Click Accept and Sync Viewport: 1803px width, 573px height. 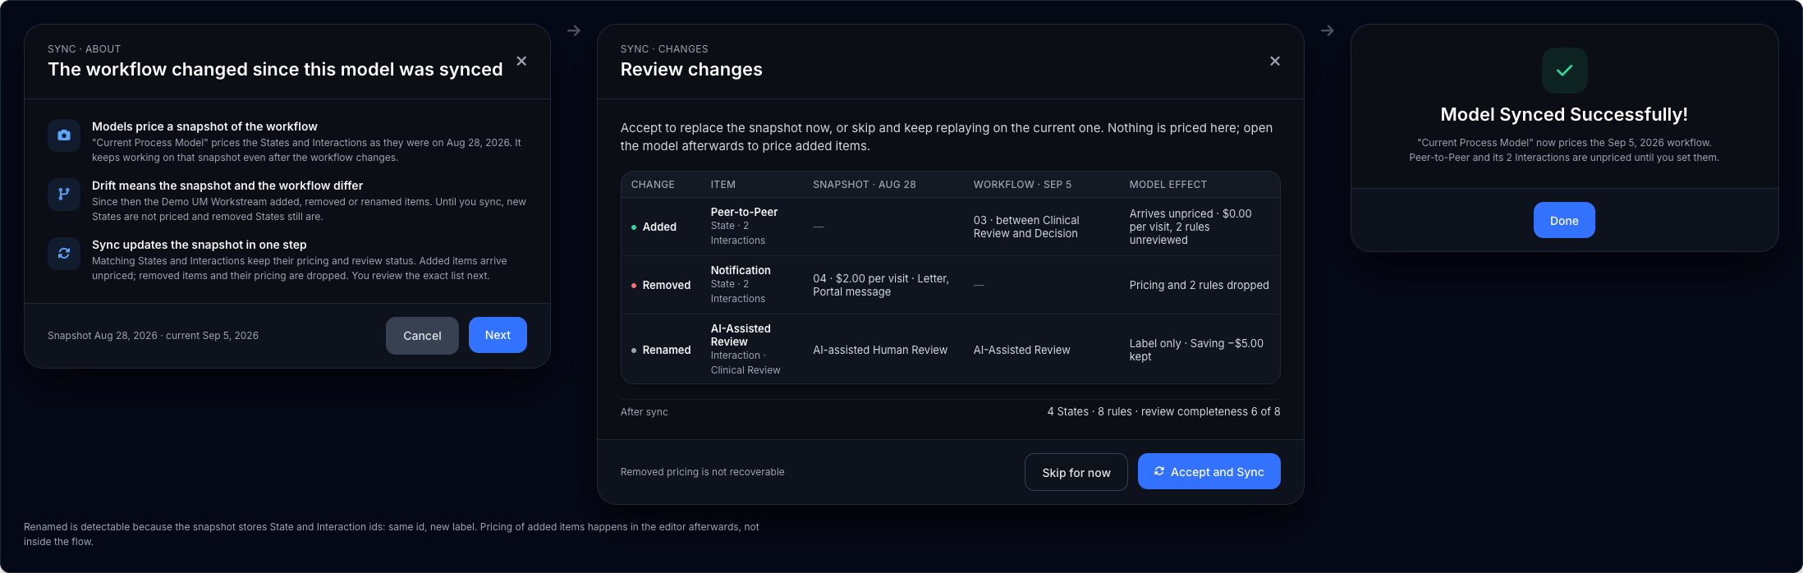tap(1209, 471)
